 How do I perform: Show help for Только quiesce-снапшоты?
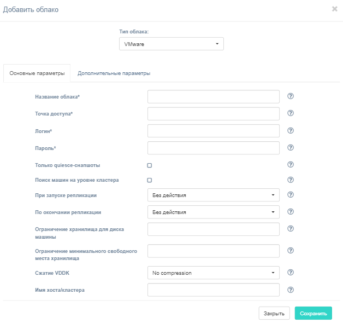click(290, 165)
